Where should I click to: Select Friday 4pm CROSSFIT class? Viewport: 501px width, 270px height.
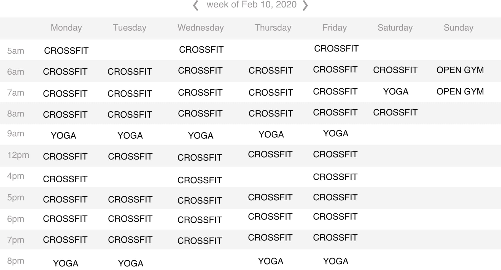[335, 177]
